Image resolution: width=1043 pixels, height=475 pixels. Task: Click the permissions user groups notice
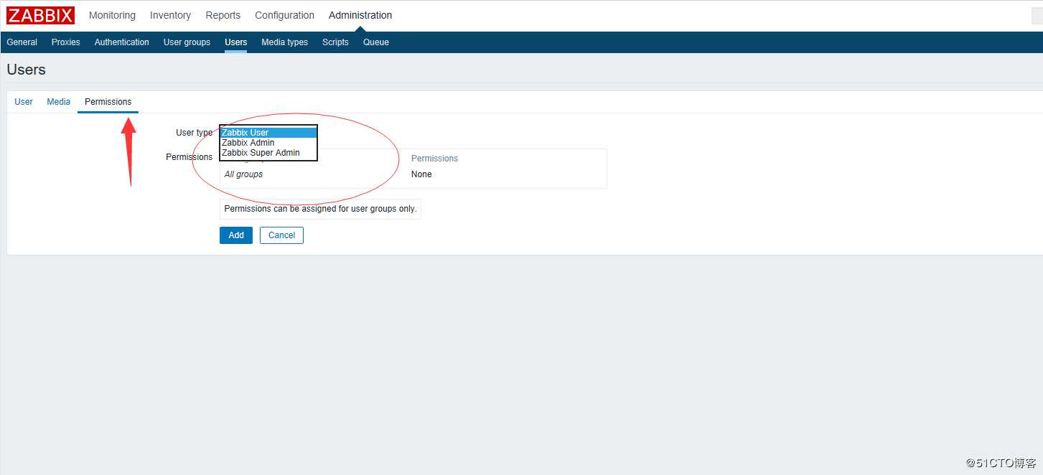320,209
